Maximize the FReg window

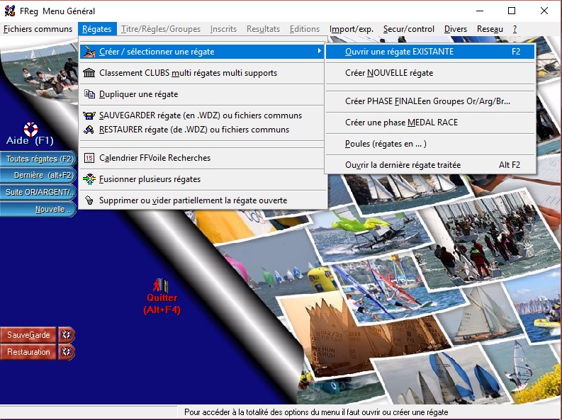pos(512,11)
